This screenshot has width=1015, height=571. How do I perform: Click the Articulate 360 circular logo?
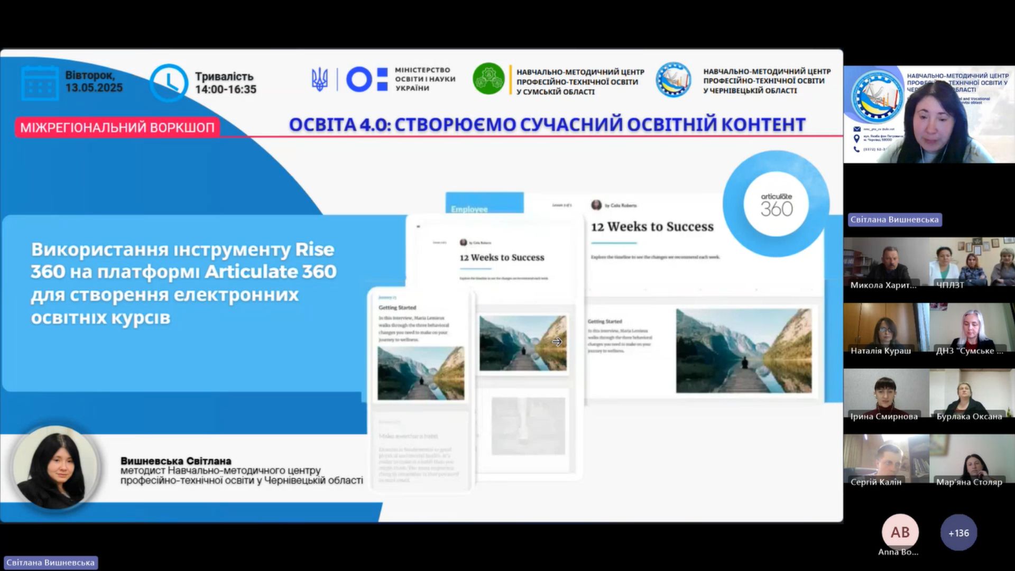tap(776, 205)
